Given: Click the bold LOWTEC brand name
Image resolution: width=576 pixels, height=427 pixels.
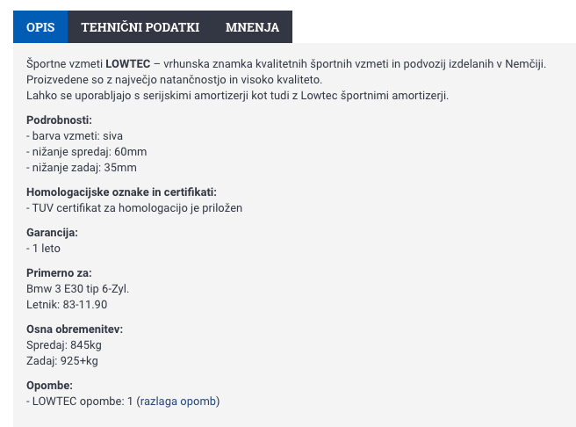Looking at the screenshot, I should 127,64.
